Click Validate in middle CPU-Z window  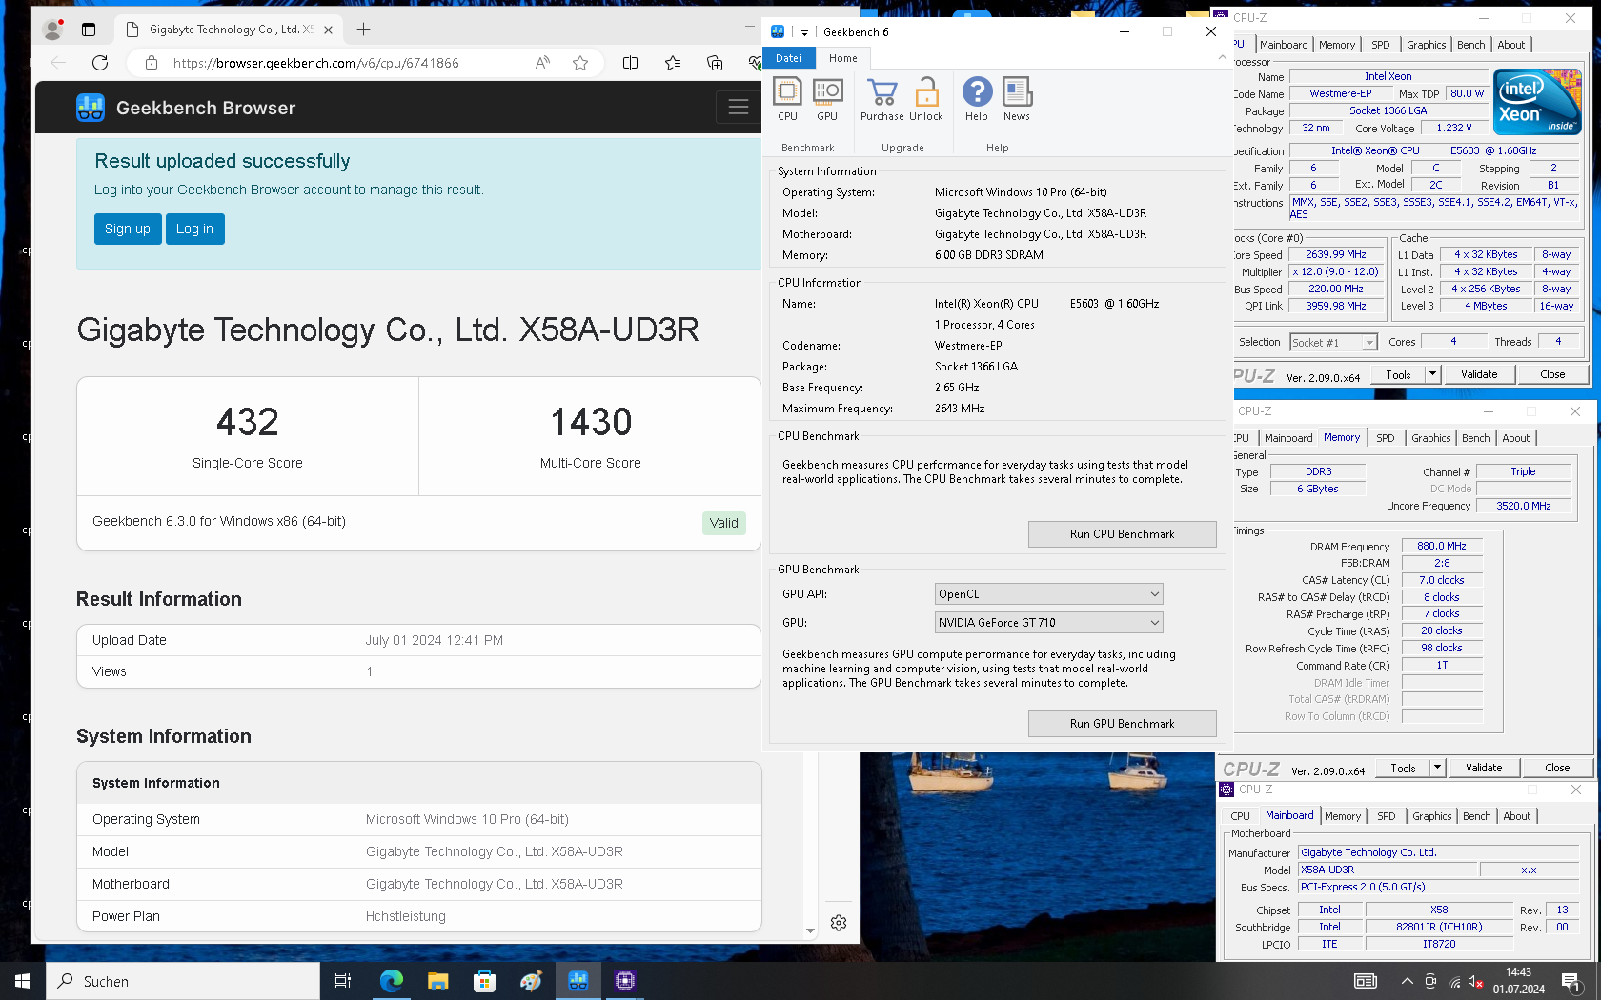pos(1484,768)
